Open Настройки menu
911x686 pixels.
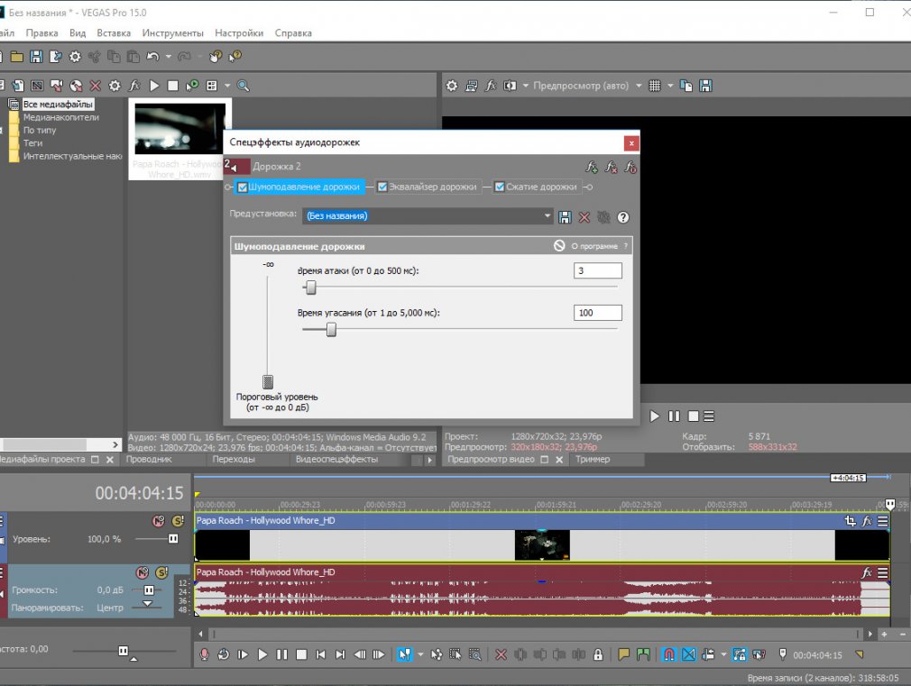coord(239,33)
